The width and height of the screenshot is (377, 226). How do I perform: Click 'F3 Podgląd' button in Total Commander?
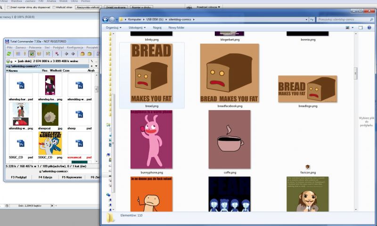(19, 177)
